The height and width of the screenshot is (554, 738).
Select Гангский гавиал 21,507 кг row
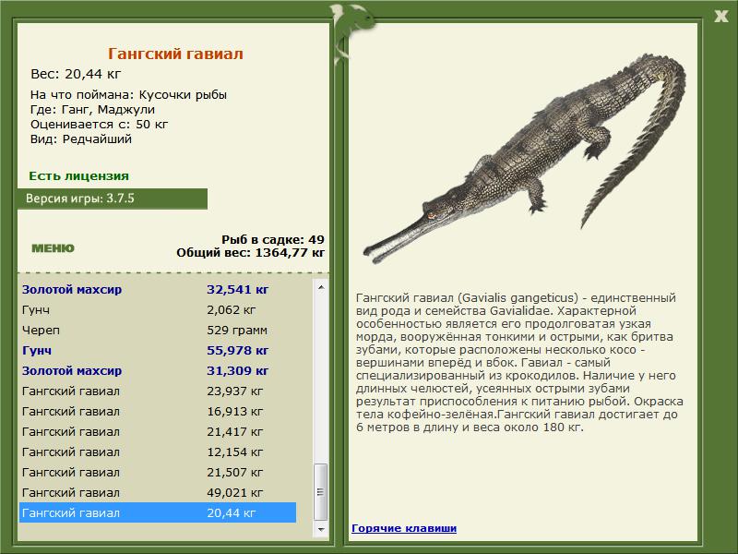(158, 472)
